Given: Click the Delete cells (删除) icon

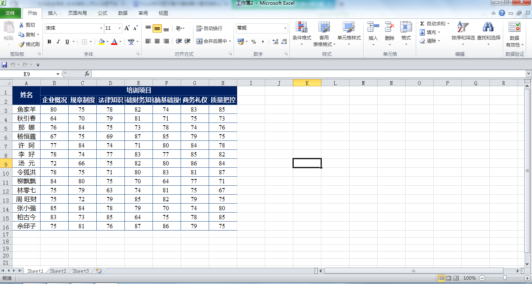Looking at the screenshot, I should pyautogui.click(x=390, y=27).
